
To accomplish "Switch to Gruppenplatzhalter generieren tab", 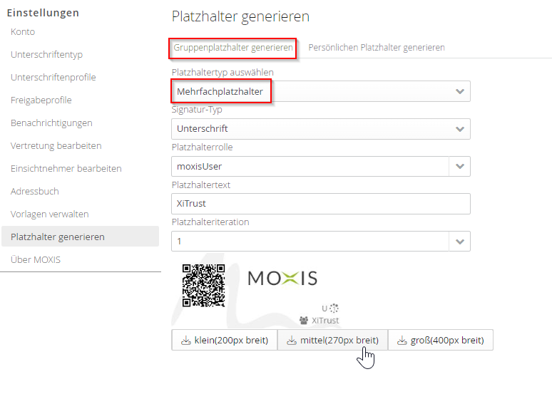I will coord(233,48).
